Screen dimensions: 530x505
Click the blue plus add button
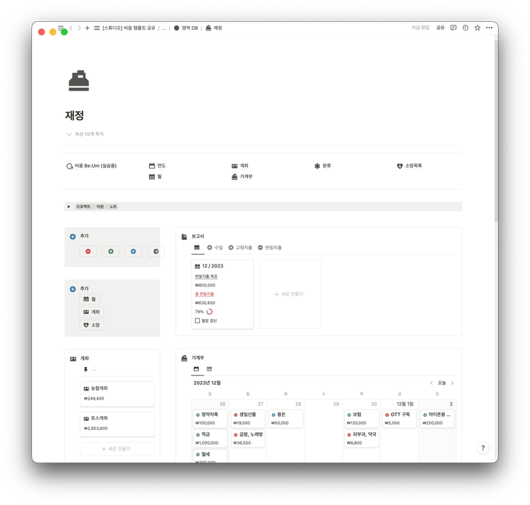[x=133, y=251]
